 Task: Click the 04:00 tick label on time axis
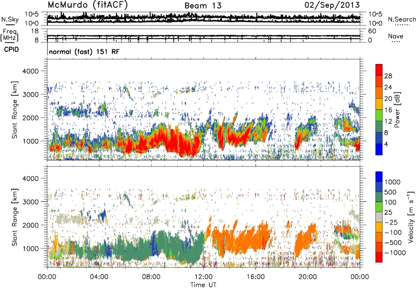tap(99, 277)
